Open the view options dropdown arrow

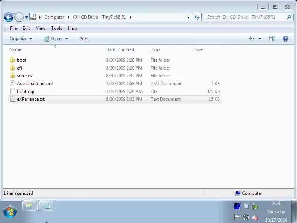pos(260,39)
